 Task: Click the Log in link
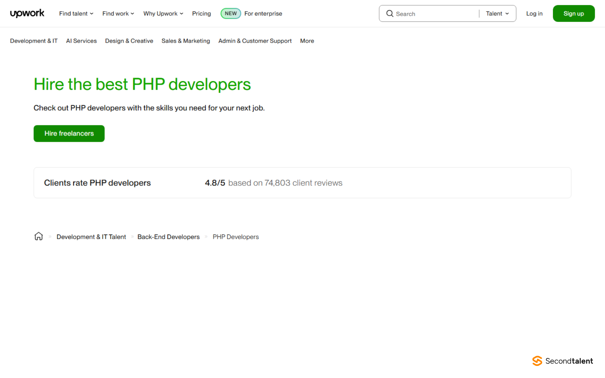534,13
